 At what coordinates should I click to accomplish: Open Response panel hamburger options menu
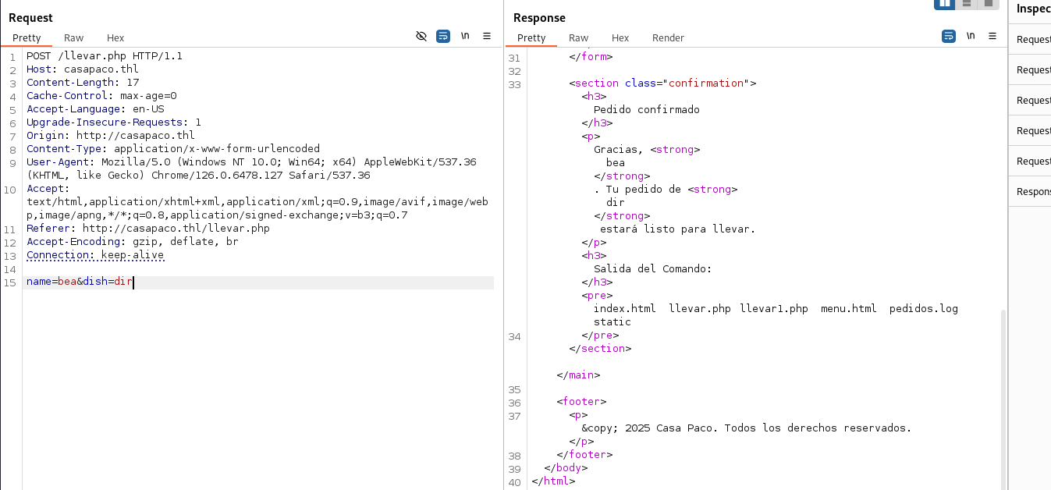tap(992, 36)
